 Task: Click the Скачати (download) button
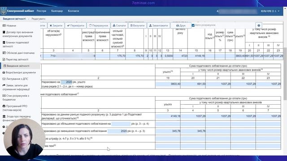119,25
